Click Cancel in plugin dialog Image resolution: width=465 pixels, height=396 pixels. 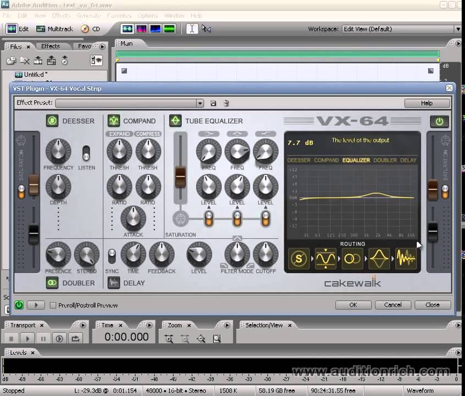tap(393, 305)
